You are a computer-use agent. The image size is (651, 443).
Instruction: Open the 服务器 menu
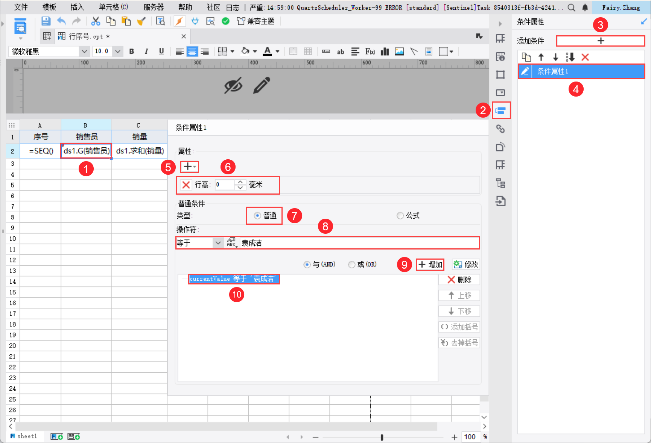(154, 8)
